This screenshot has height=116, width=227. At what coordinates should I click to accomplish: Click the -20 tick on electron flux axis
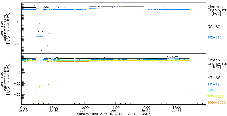click(x=17, y=33)
